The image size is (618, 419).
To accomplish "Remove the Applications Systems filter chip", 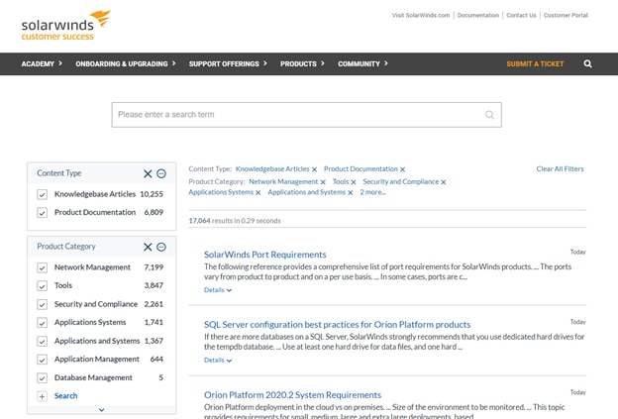I will pos(257,193).
